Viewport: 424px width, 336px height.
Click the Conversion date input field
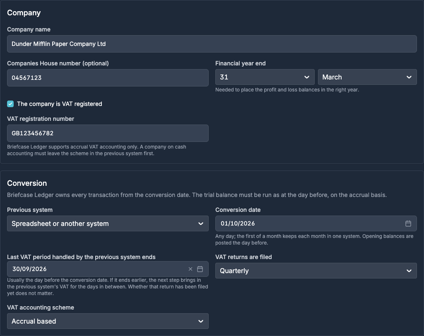click(316, 223)
